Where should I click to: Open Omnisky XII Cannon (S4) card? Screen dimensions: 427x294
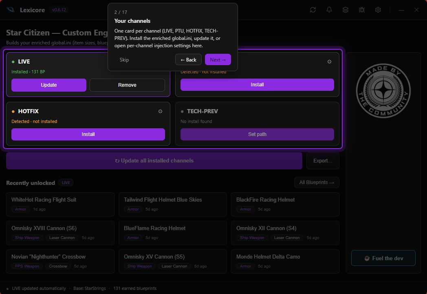(285, 233)
